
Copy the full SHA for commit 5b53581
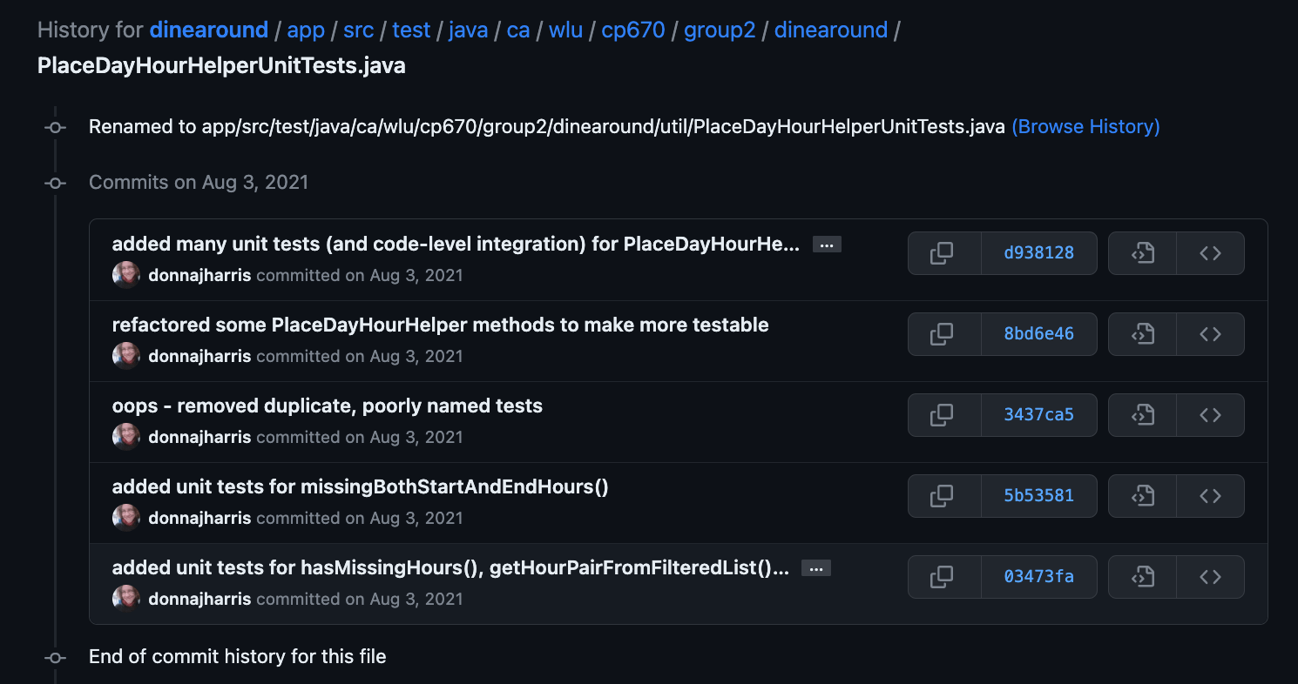(x=943, y=495)
